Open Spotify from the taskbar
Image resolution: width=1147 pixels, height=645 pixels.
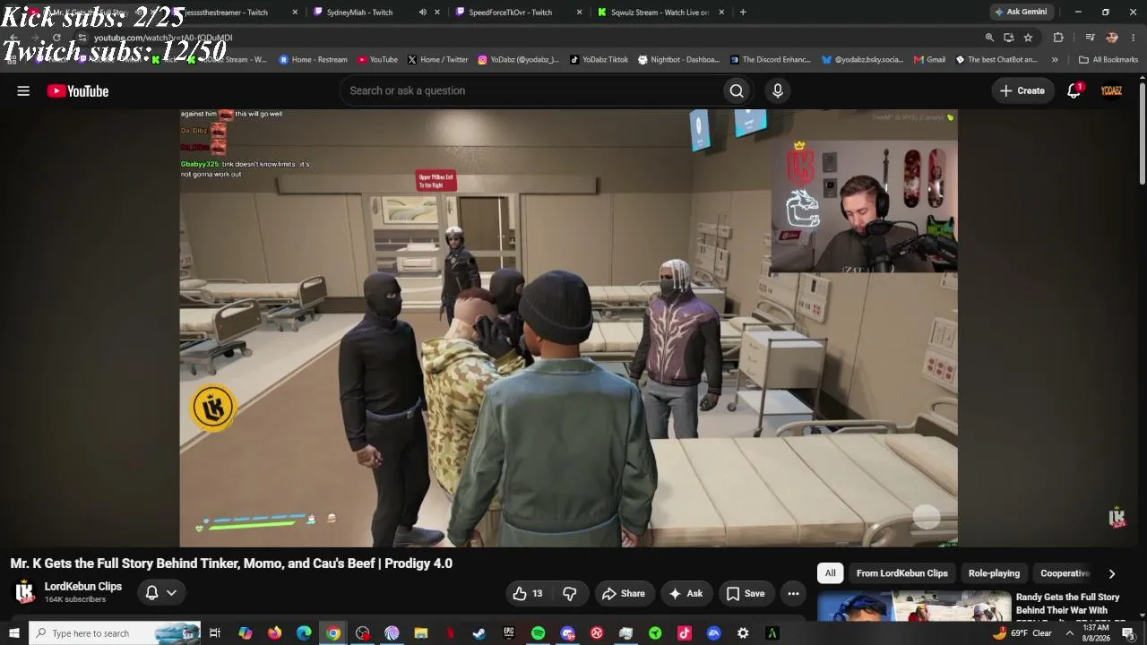[538, 633]
